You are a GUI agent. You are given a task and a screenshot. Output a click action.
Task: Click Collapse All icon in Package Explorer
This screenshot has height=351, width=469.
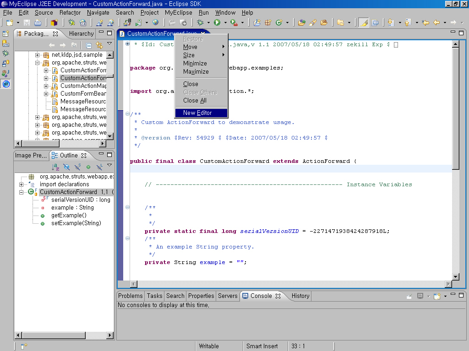(88, 45)
